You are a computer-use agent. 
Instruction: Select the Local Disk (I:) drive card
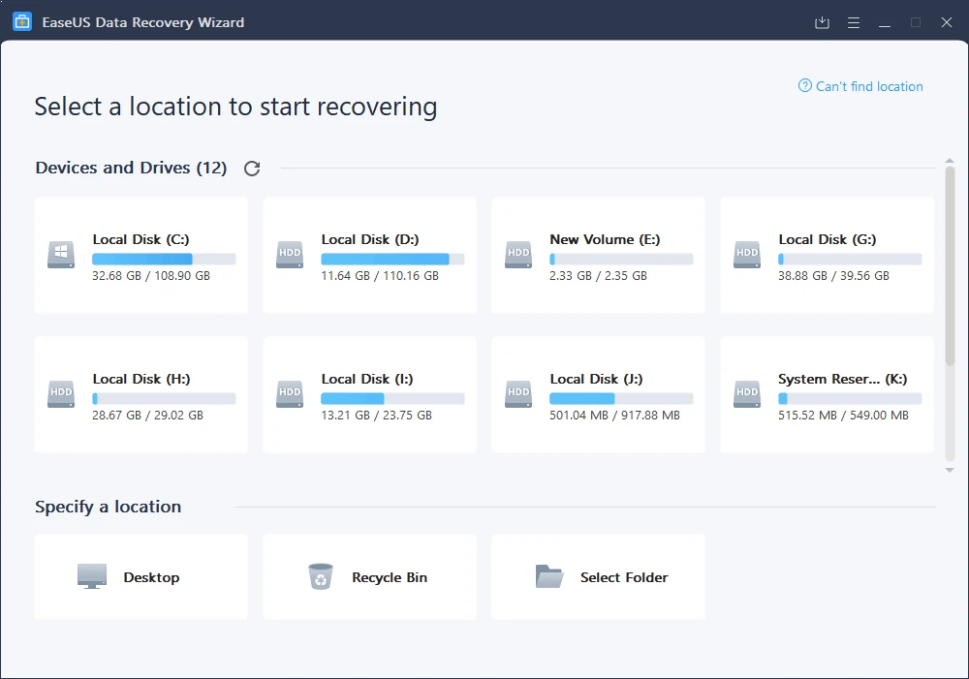369,394
